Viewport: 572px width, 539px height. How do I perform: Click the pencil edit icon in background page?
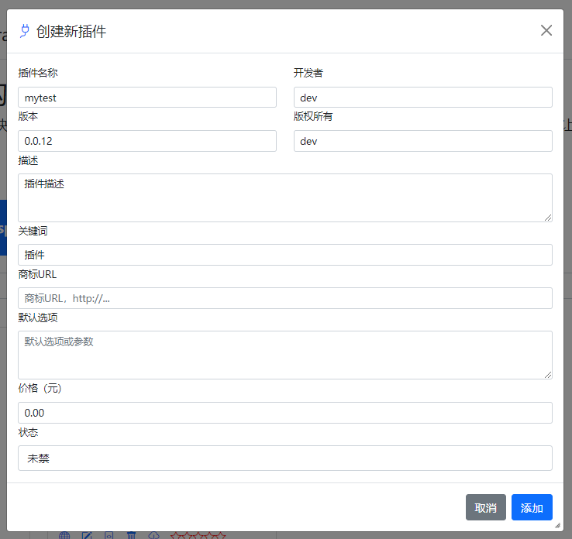coord(87,535)
